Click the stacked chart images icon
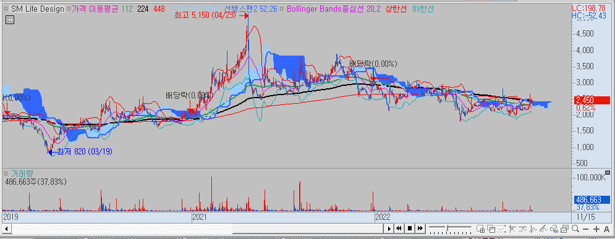The height and width of the screenshot is (239, 615). coord(565,229)
